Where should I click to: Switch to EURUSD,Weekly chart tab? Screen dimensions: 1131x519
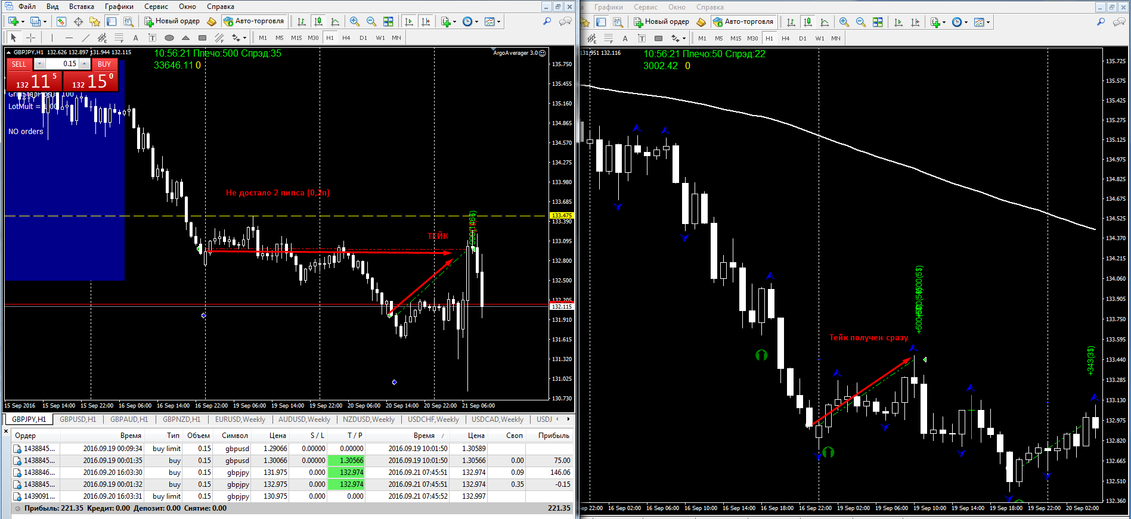(240, 419)
